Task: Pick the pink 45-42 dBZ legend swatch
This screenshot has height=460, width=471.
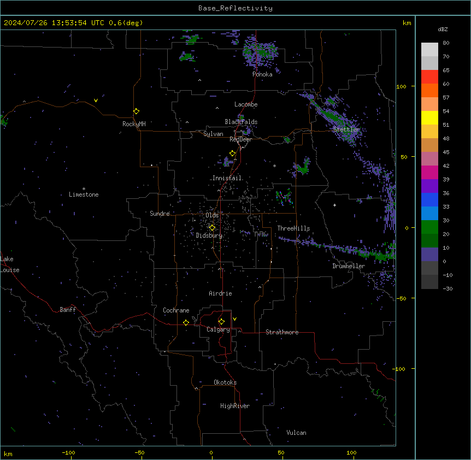Action: [429, 159]
